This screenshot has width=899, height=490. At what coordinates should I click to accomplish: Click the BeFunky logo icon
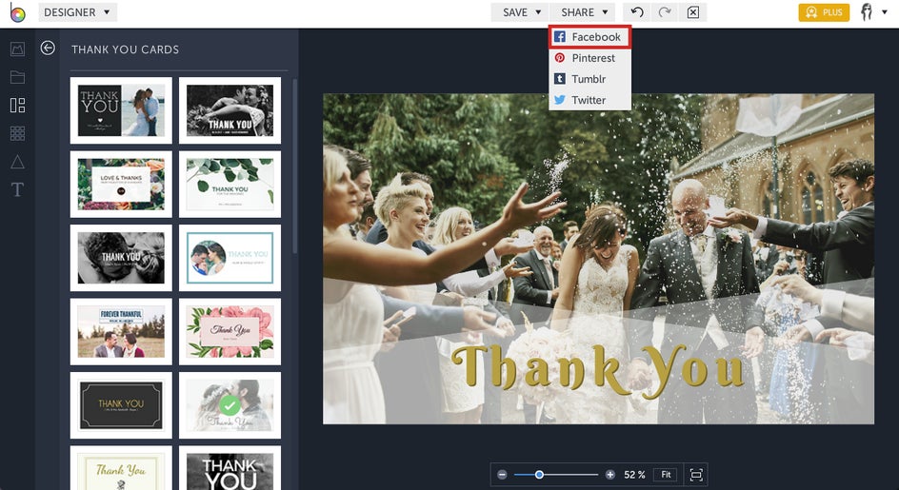pyautogui.click(x=17, y=13)
